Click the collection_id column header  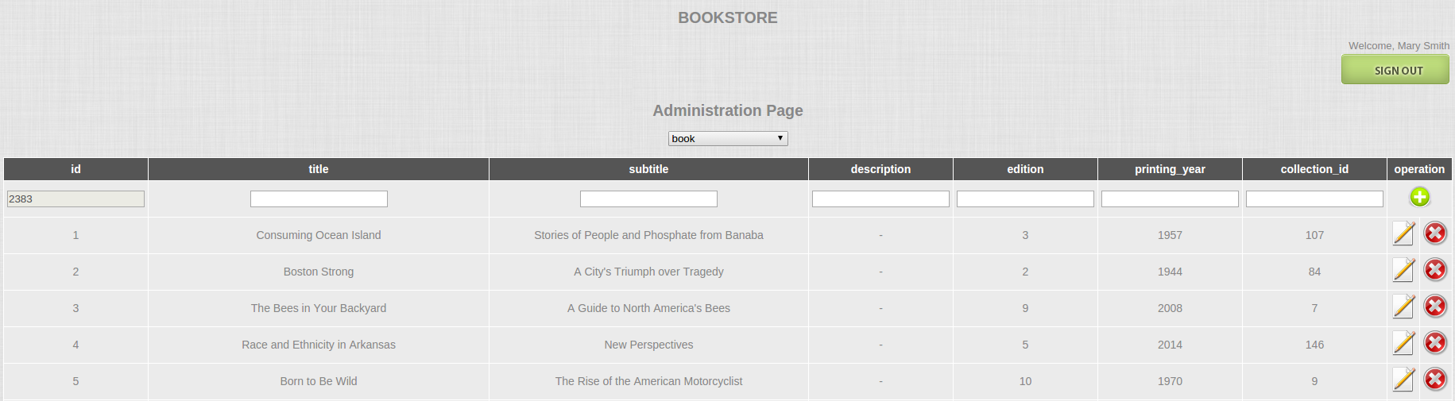click(x=1314, y=169)
